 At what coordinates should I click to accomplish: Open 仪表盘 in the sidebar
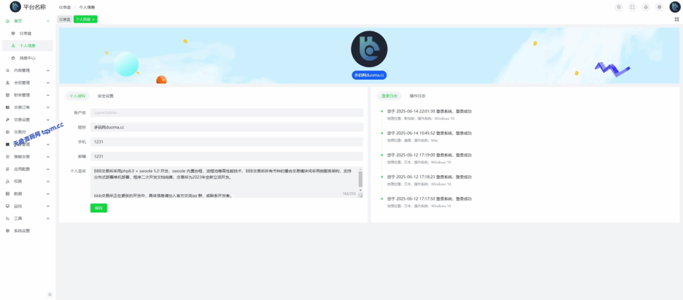[28, 33]
